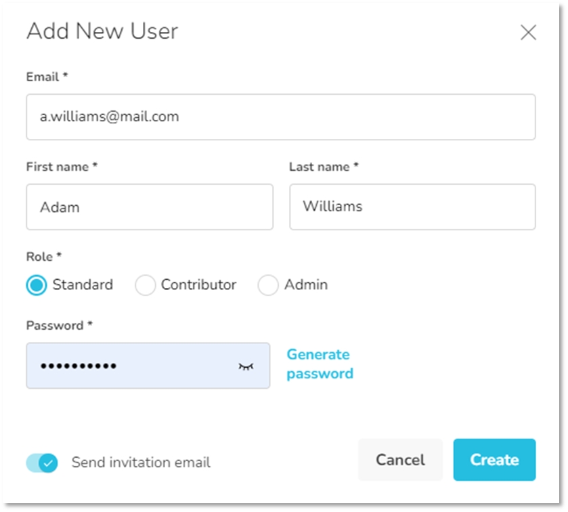568x512 pixels.
Task: Click the "Send invitation email" label text
Action: (141, 463)
